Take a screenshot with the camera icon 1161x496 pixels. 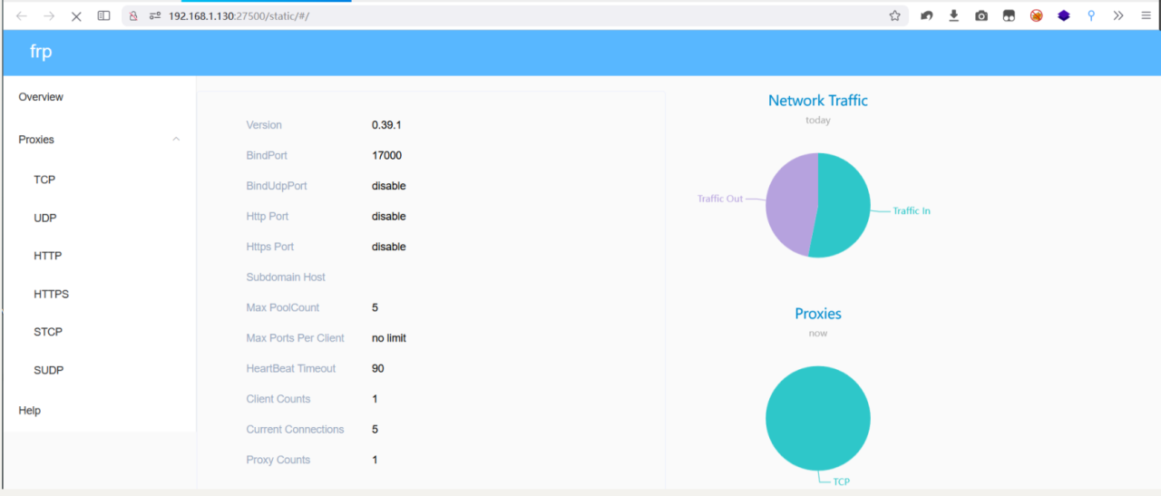click(981, 15)
